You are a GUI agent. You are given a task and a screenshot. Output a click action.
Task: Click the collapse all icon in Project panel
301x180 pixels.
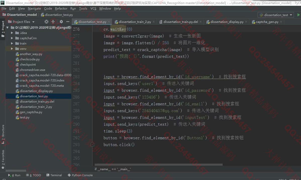pos(53,22)
